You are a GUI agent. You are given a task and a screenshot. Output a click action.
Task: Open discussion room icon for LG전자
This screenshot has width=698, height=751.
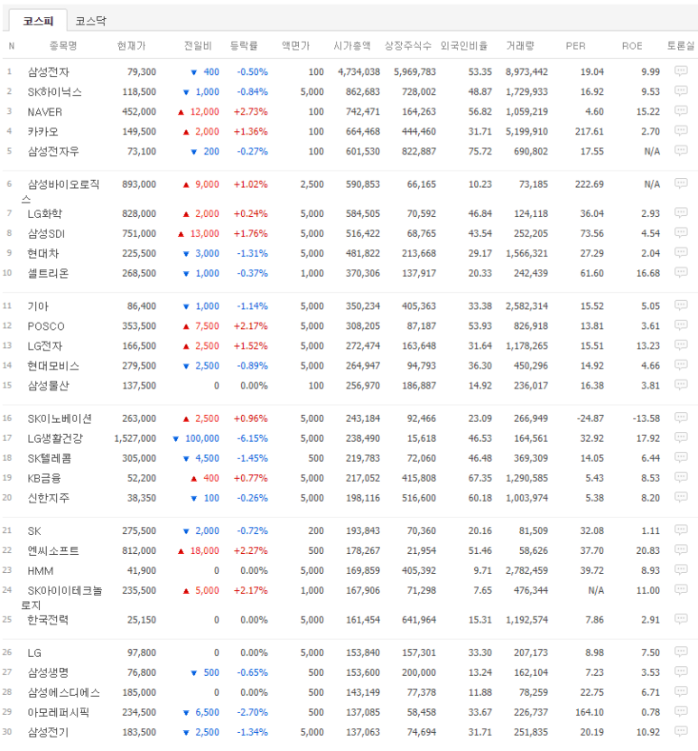[x=680, y=345]
